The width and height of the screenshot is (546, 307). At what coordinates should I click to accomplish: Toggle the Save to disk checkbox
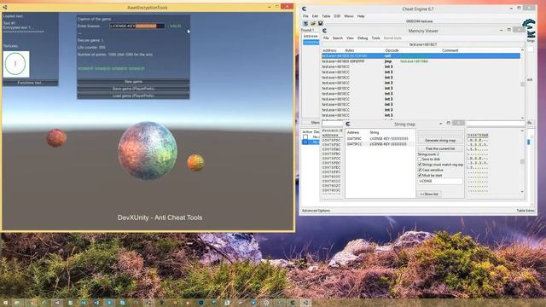[x=420, y=159]
